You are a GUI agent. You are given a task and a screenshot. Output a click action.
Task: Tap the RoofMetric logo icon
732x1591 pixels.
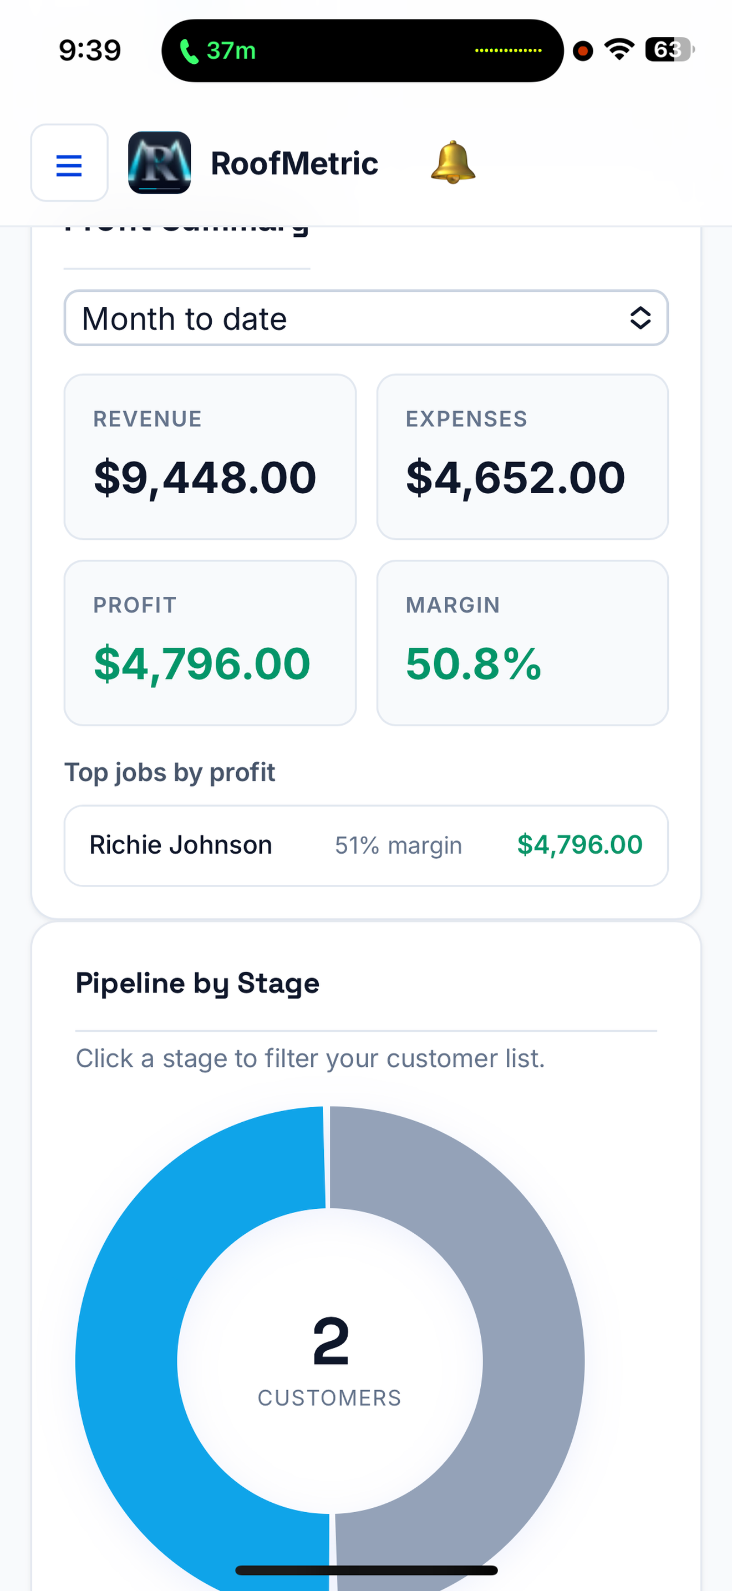(x=159, y=163)
